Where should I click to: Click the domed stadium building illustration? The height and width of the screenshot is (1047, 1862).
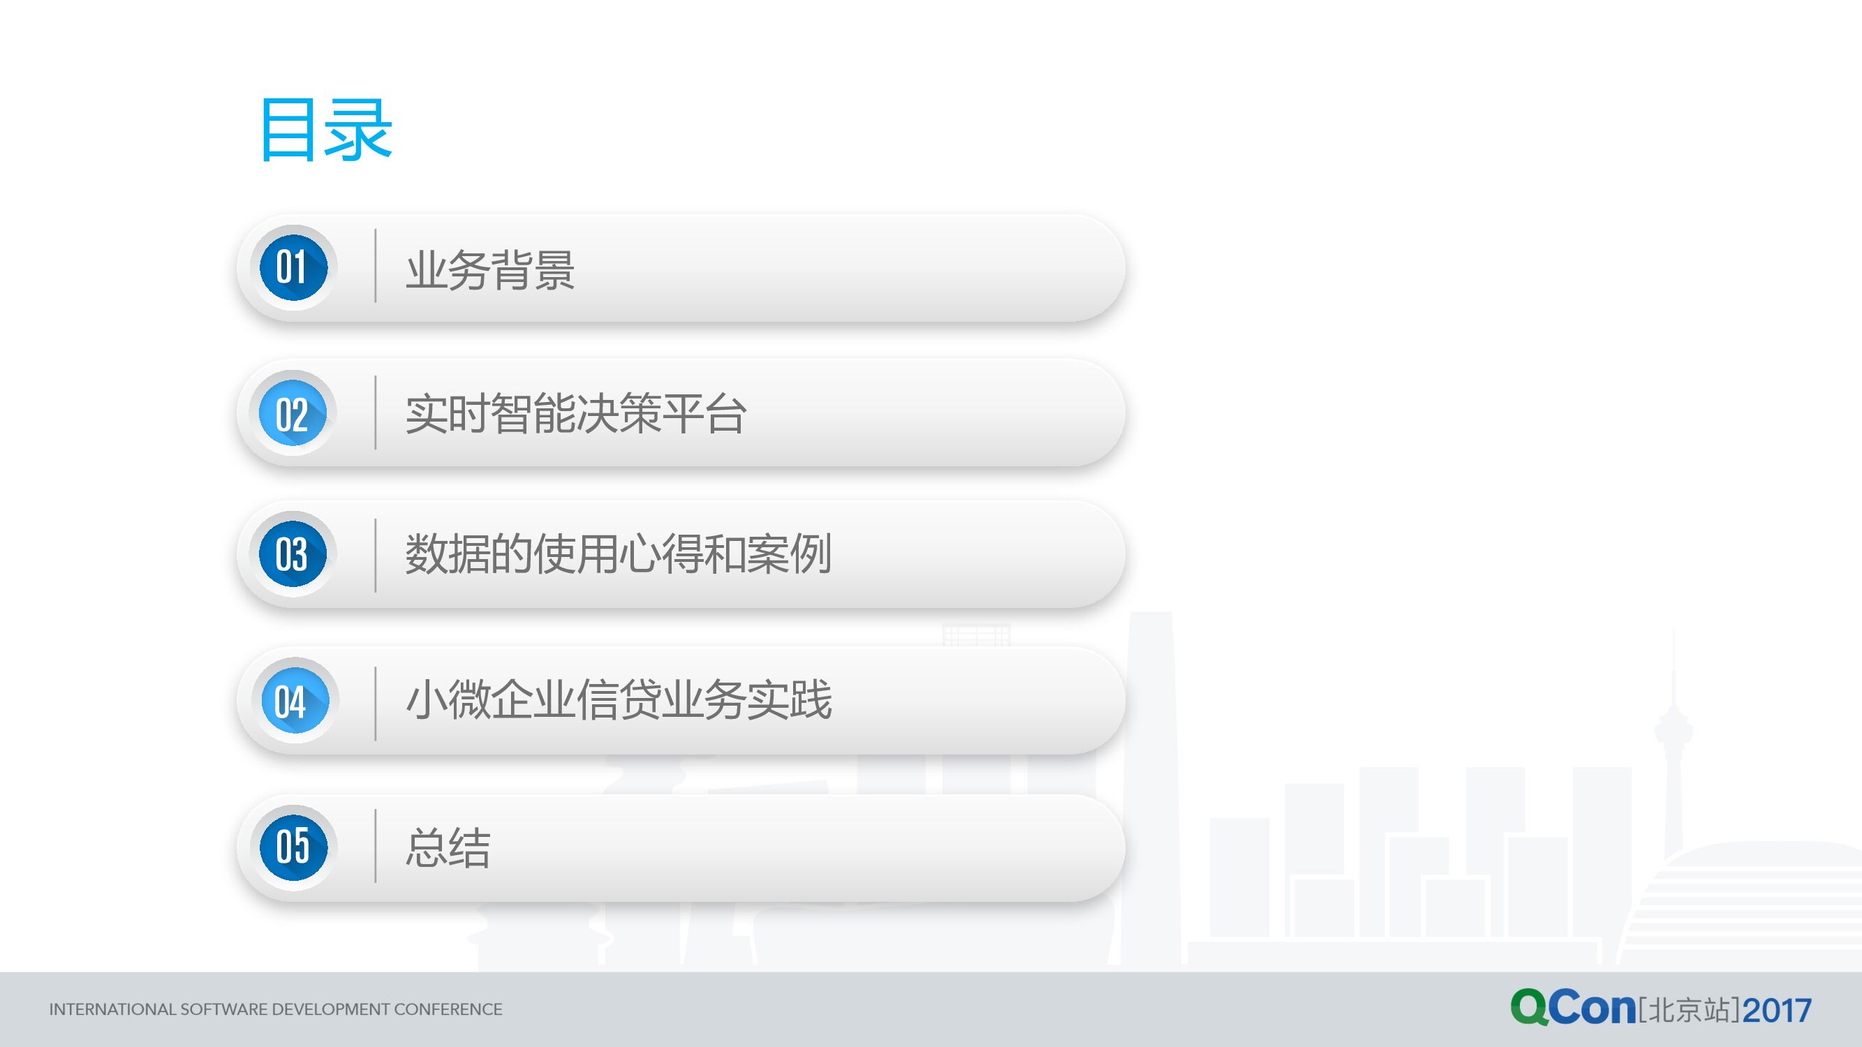tap(1749, 903)
